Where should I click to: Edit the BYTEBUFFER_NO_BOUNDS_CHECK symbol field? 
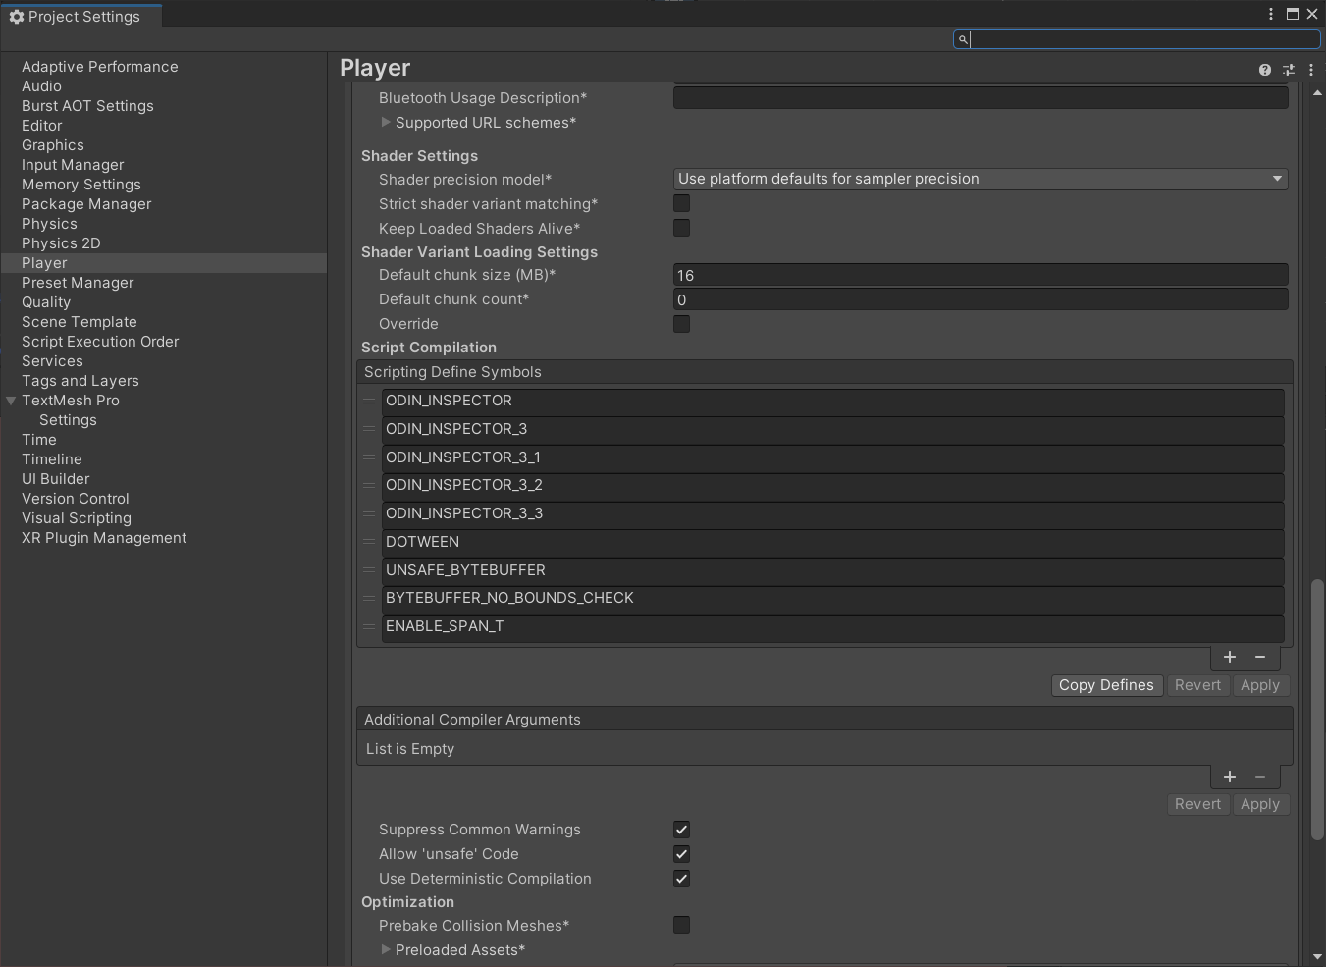pyautogui.click(x=833, y=598)
